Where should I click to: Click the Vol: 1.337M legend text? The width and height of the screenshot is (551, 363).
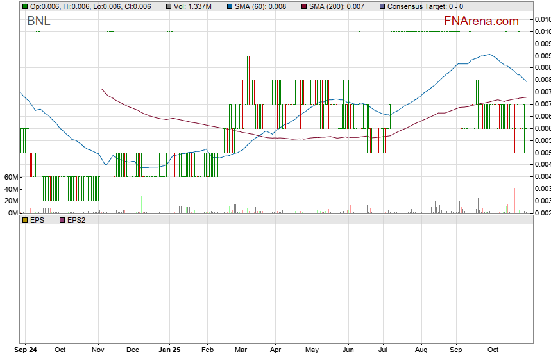click(193, 6)
